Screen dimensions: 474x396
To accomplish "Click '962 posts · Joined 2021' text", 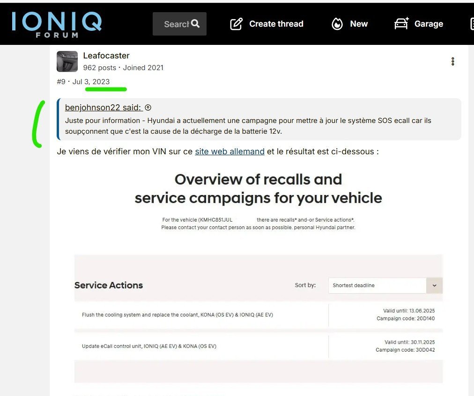I will (123, 68).
